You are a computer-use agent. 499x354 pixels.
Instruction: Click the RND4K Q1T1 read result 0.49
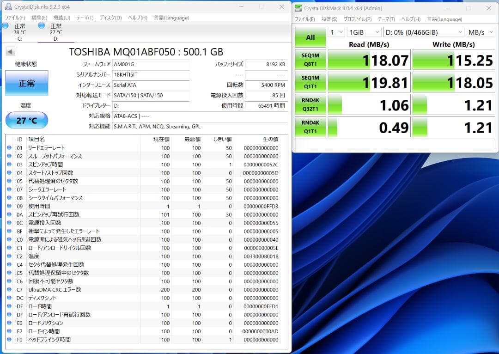click(x=369, y=127)
